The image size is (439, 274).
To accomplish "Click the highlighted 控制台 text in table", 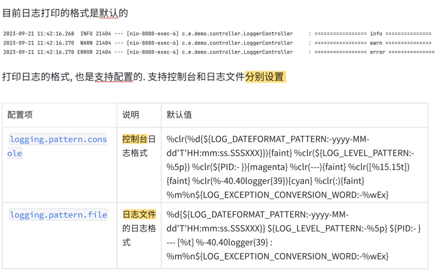I will (x=135, y=139).
